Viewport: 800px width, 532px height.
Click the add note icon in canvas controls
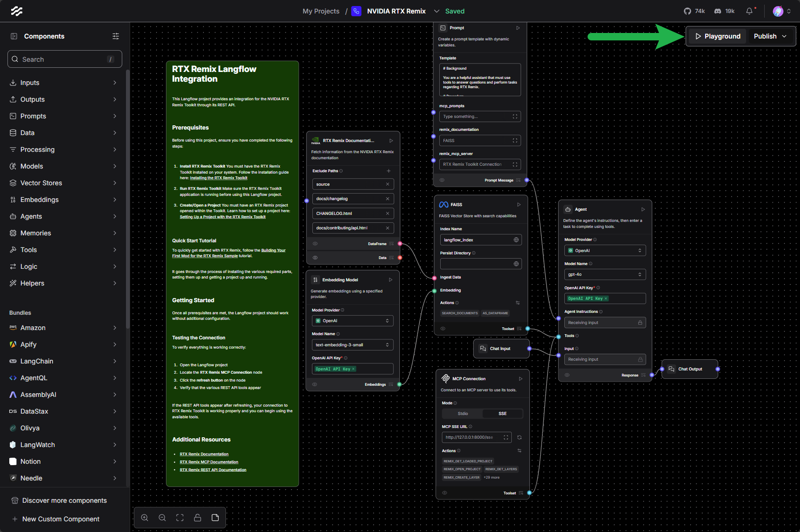pyautogui.click(x=215, y=518)
